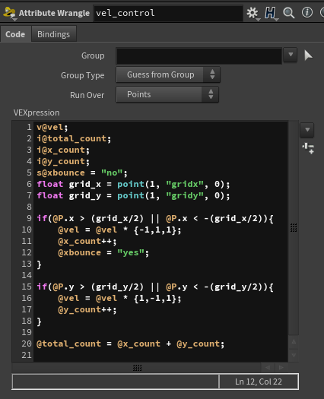Image resolution: width=324 pixels, height=399 pixels.
Task: Click the float grid_x declaration line
Action: click(133, 184)
